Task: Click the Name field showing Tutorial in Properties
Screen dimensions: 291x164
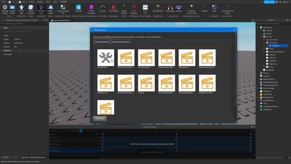Action: pos(30,39)
